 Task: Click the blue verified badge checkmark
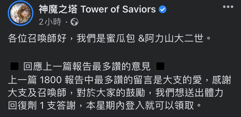pyautogui.click(x=163, y=10)
